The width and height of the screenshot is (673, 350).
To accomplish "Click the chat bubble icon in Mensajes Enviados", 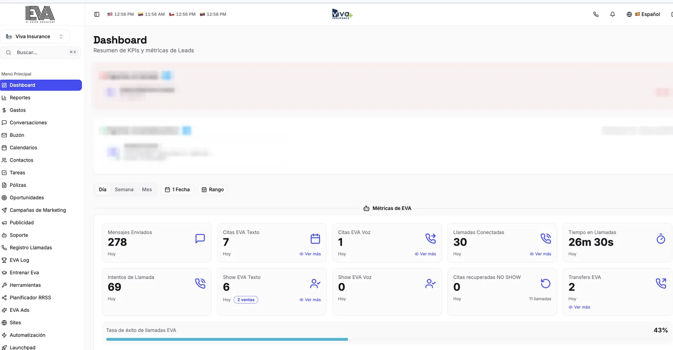I will pos(200,238).
